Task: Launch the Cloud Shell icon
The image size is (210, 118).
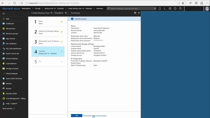Action: [x=165, y=9]
